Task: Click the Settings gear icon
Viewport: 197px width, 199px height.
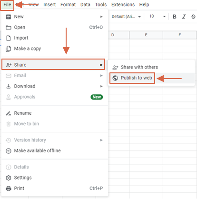Action: [x=9, y=178]
